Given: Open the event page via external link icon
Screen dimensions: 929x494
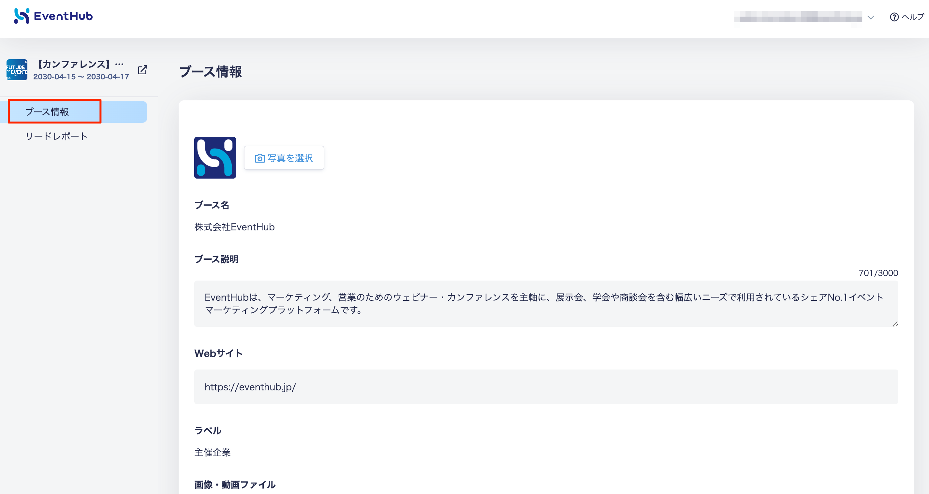Looking at the screenshot, I should click(x=143, y=70).
